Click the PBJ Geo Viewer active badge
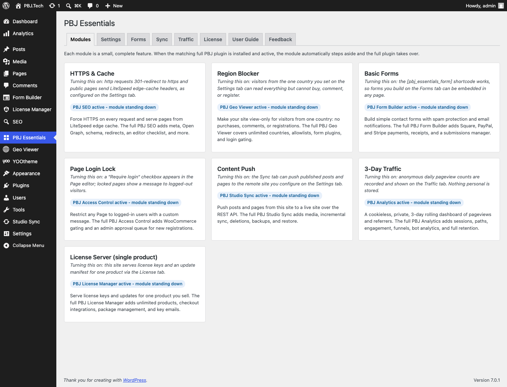The height and width of the screenshot is (387, 507). point(269,107)
